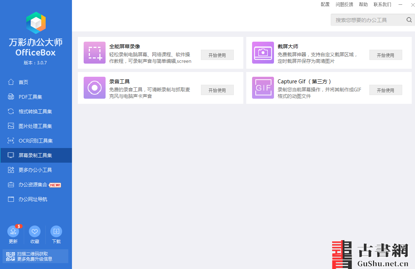Click the 截屏大师 description text
Image resolution: width=415 pixels, height=269 pixels.
point(317,58)
